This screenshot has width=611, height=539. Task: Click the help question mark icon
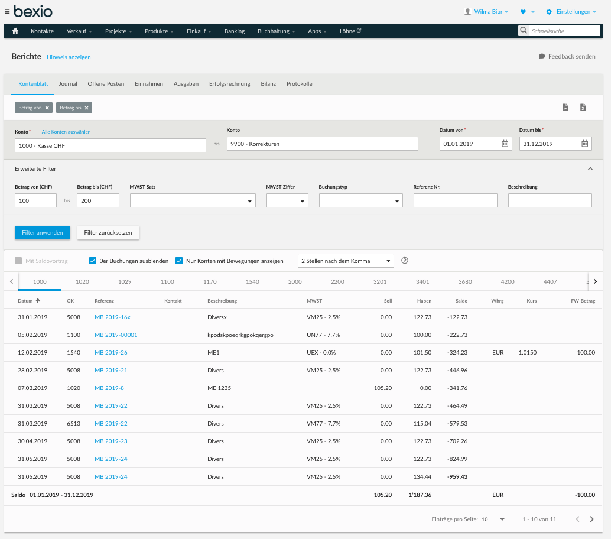click(404, 261)
